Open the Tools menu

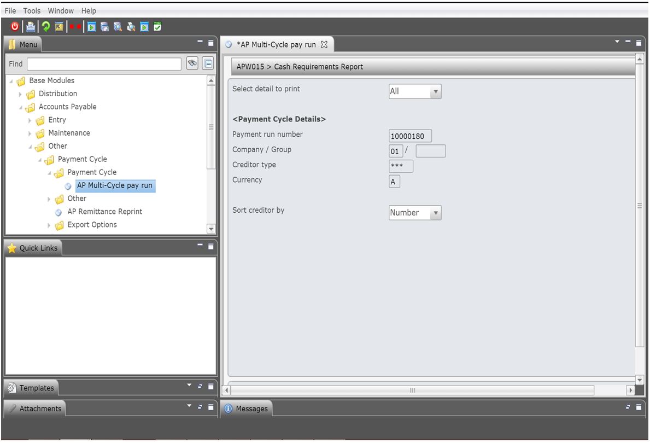pyautogui.click(x=32, y=11)
